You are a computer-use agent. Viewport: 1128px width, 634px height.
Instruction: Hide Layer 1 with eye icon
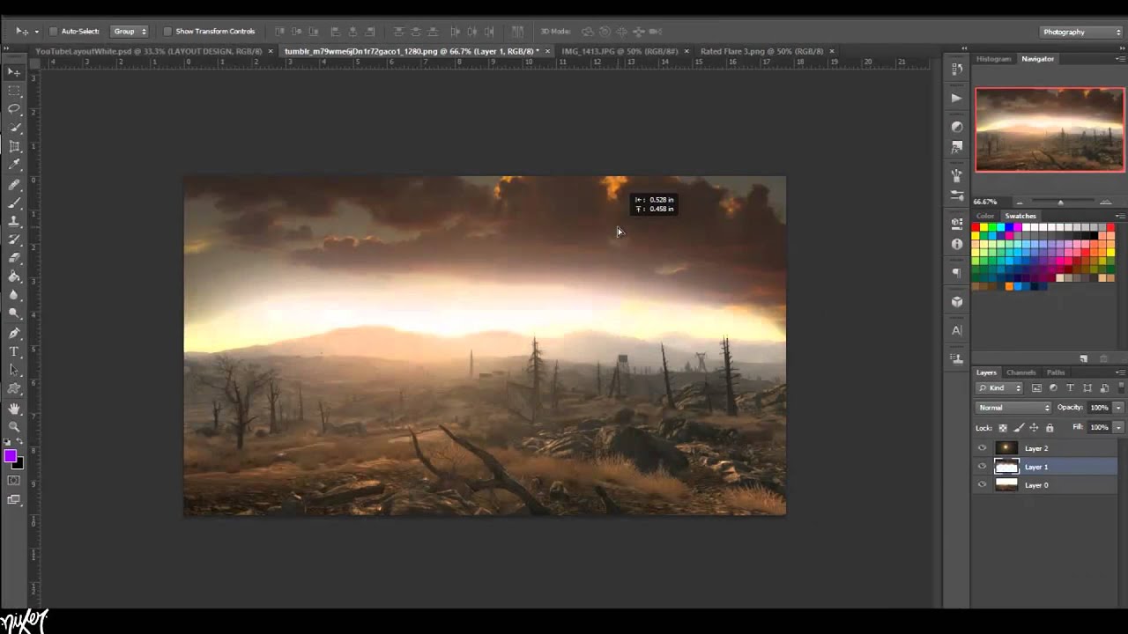tap(982, 467)
